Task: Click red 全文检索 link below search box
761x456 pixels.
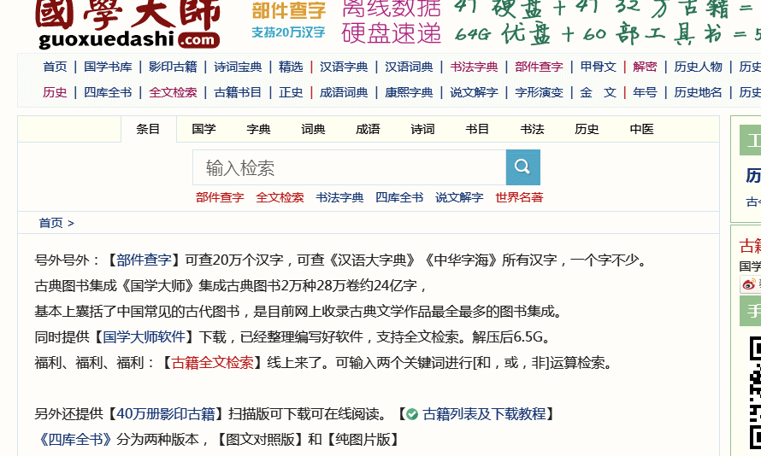Action: [x=280, y=197]
